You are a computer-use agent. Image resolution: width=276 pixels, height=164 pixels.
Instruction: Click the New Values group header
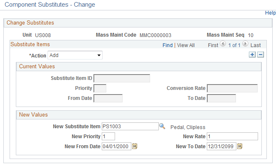pos(139,115)
